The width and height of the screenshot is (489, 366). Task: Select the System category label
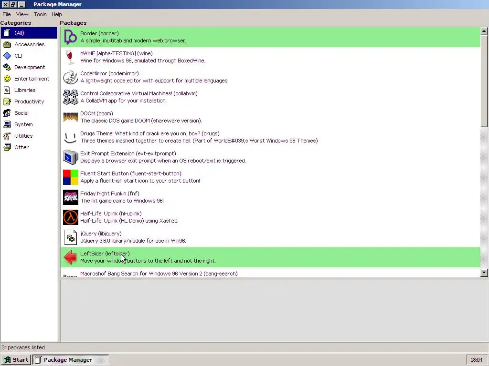click(x=23, y=124)
